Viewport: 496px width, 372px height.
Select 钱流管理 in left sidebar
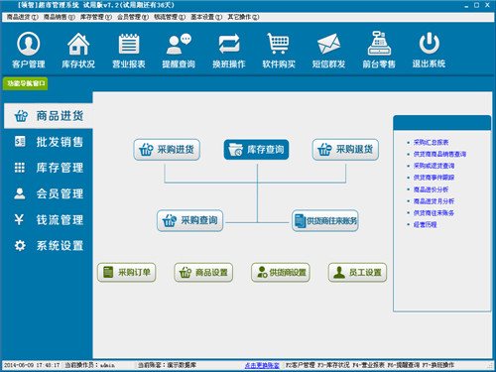click(x=49, y=219)
